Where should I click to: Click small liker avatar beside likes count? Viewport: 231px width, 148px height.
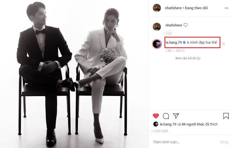pyautogui.click(x=156, y=124)
